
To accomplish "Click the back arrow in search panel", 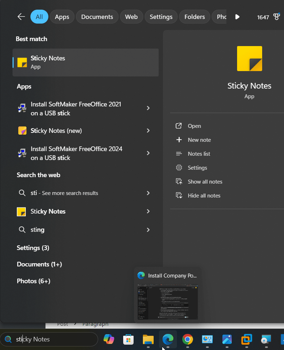I will click(21, 17).
